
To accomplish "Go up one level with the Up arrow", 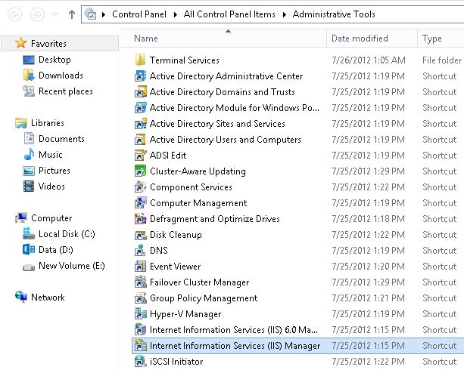I will [72, 14].
